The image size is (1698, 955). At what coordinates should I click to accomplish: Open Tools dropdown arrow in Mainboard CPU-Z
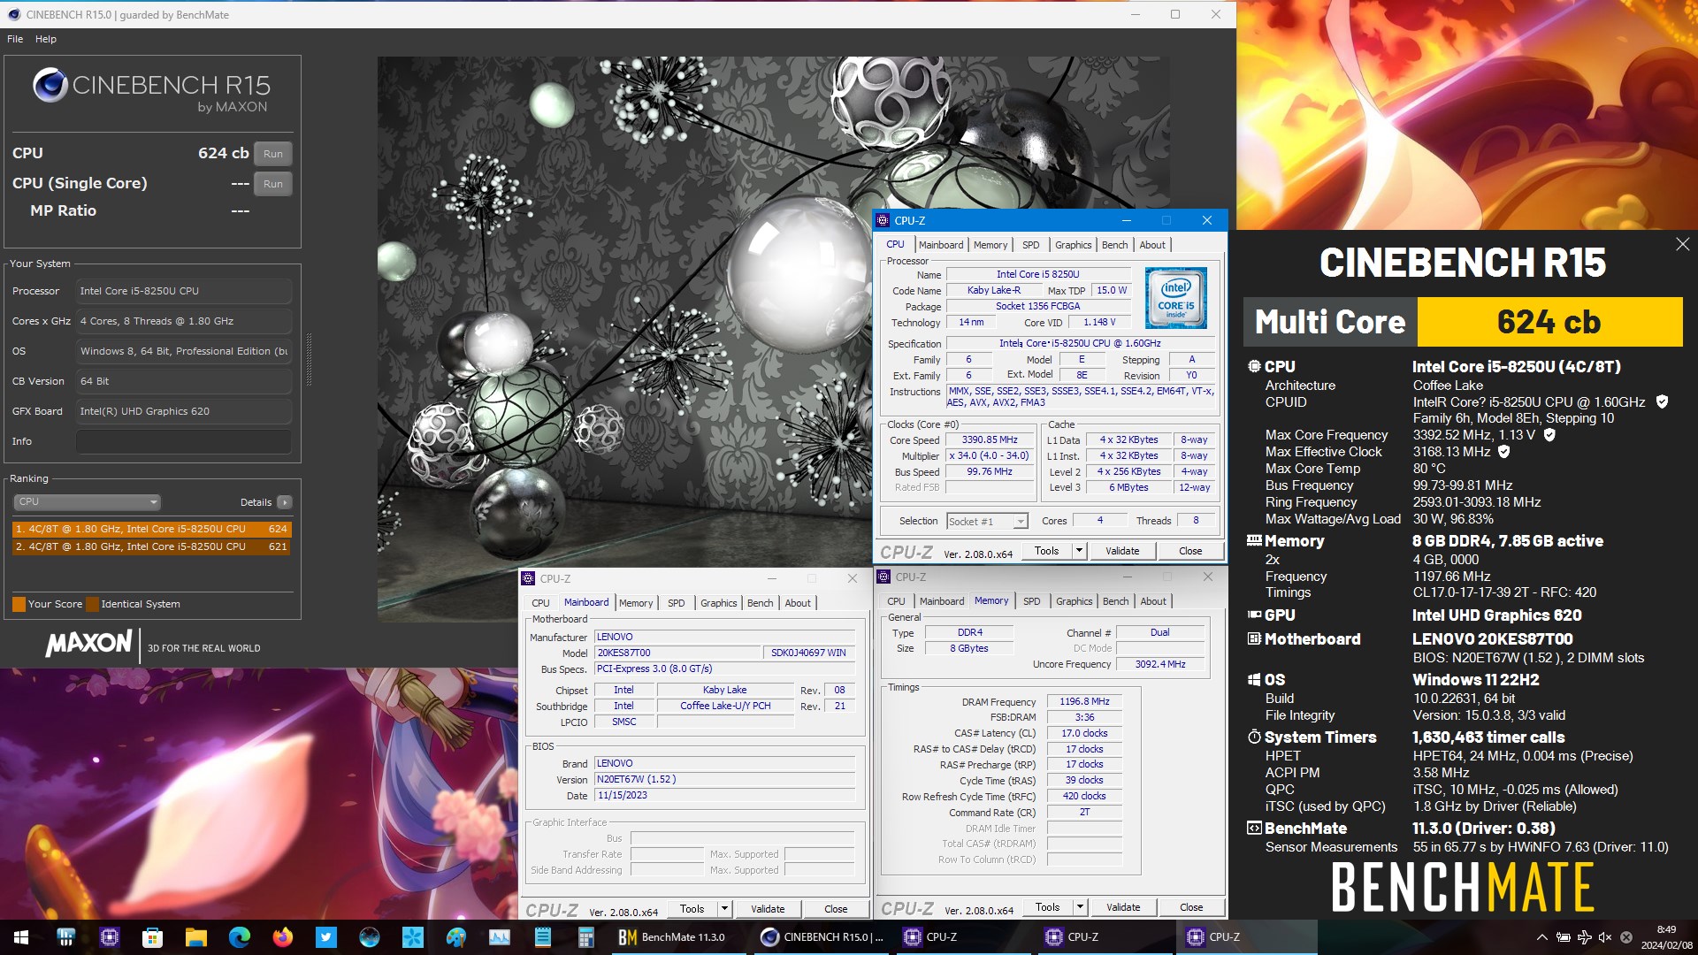pyautogui.click(x=724, y=909)
